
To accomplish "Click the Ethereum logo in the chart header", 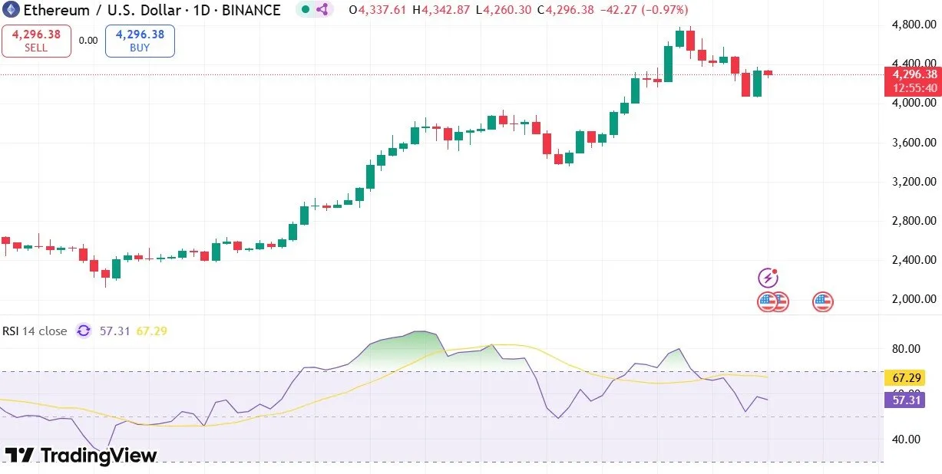I will [11, 11].
